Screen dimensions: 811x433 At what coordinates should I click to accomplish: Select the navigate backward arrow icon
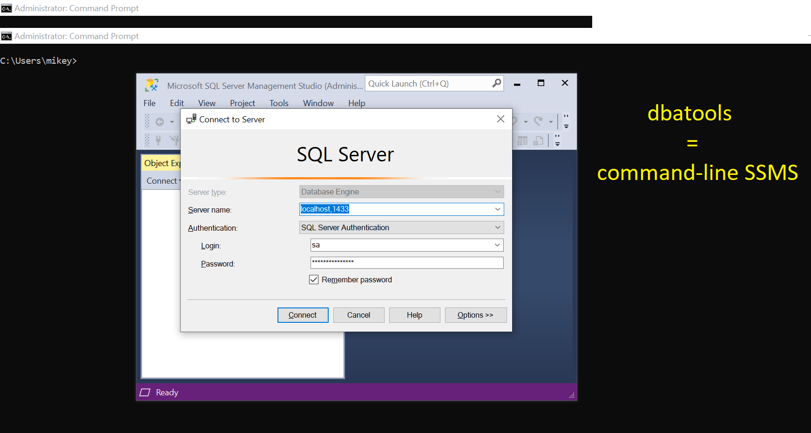click(160, 121)
